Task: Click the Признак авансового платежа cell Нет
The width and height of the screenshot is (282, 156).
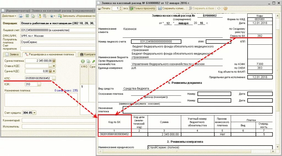Action: pos(223,134)
